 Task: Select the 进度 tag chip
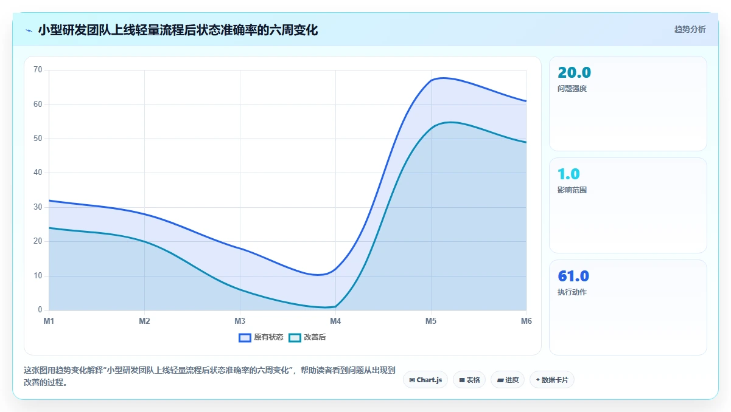click(x=508, y=380)
